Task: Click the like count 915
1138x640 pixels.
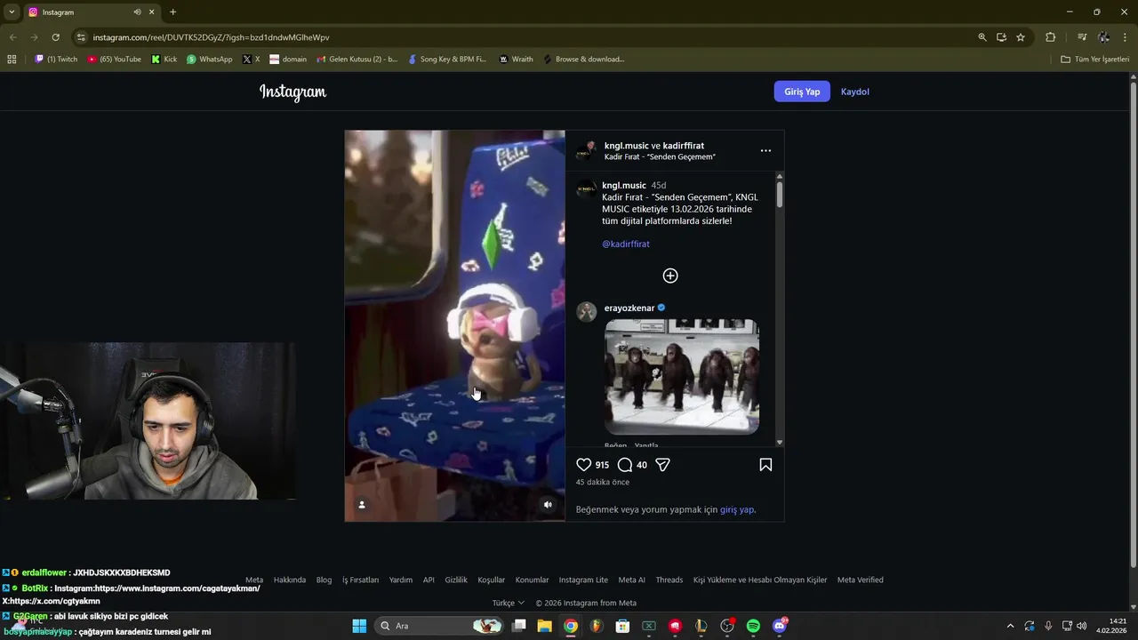Action: 602,465
